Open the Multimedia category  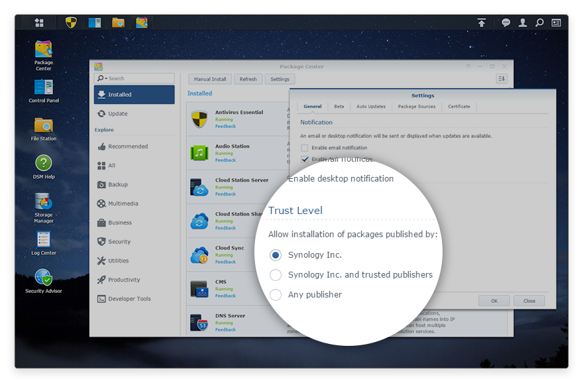134,203
